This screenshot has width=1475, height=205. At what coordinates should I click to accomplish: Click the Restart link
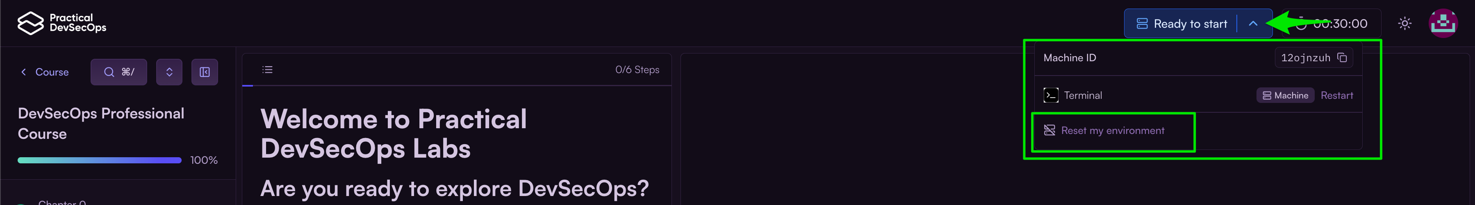pyautogui.click(x=1336, y=96)
